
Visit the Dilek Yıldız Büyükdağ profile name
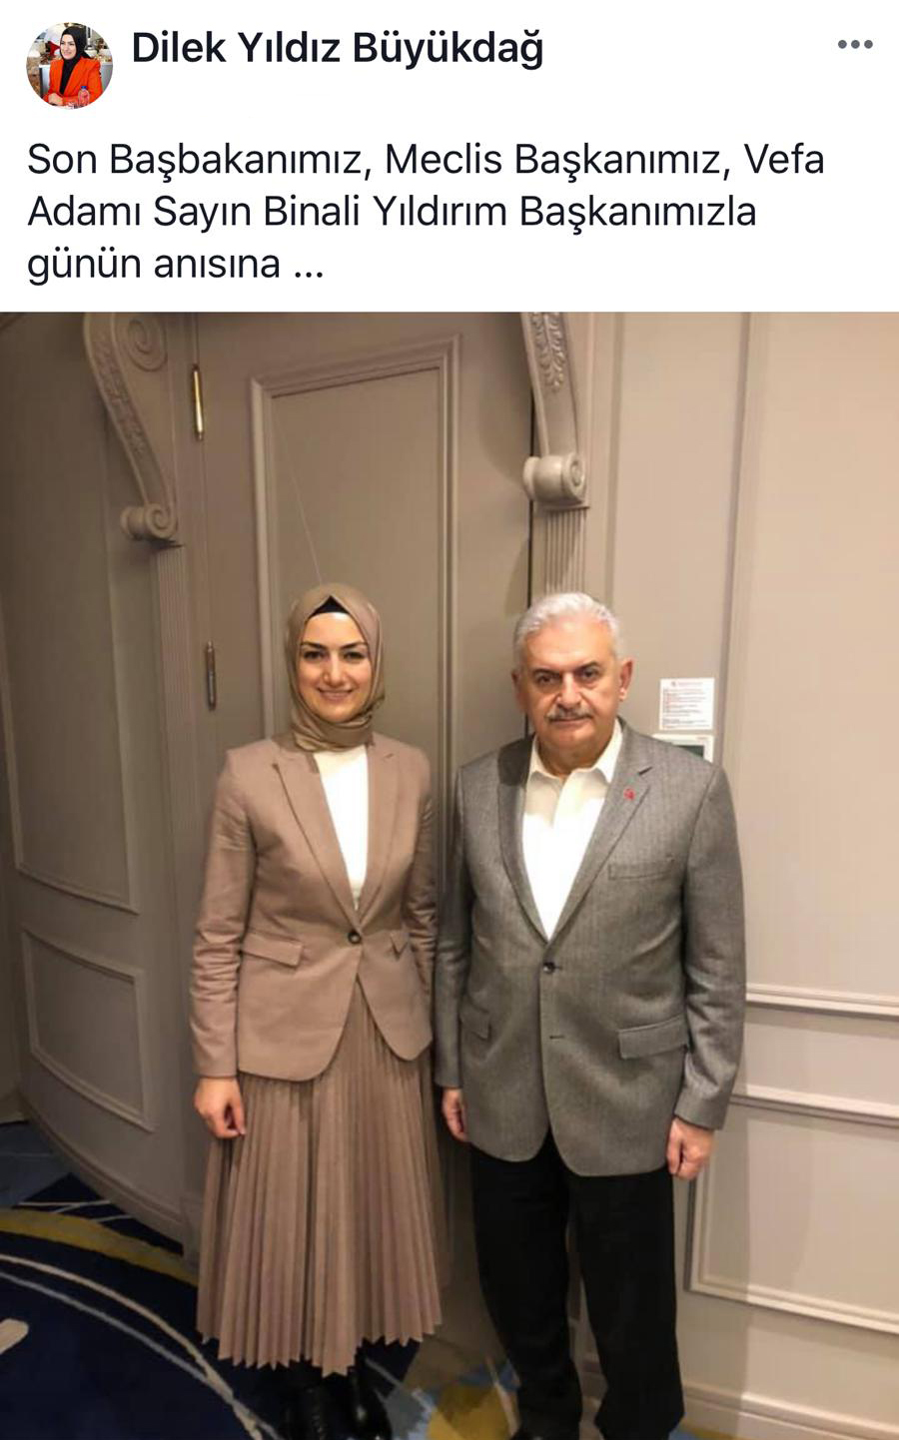point(338,48)
